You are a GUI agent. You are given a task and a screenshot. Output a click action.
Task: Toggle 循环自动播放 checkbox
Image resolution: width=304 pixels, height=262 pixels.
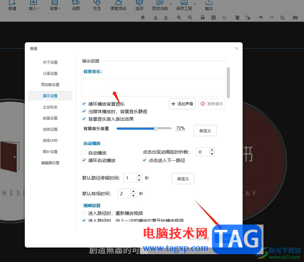[x=84, y=160]
